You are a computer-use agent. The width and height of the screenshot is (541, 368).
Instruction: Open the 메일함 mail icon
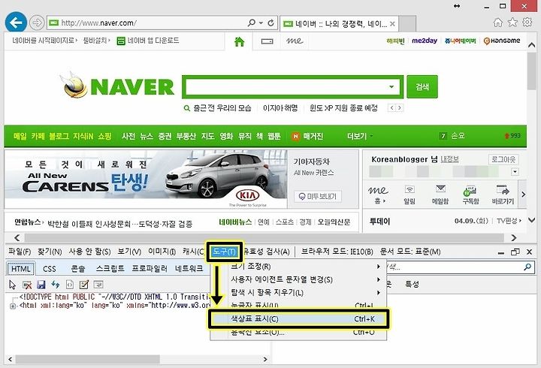pos(440,195)
